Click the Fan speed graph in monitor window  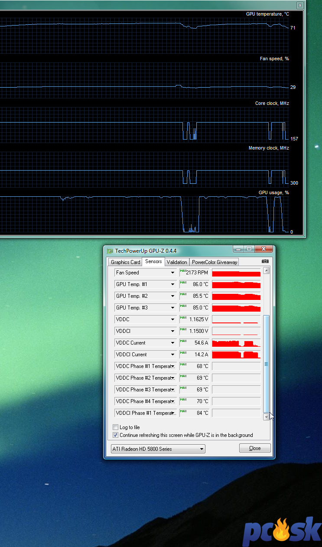pyautogui.click(x=144, y=80)
